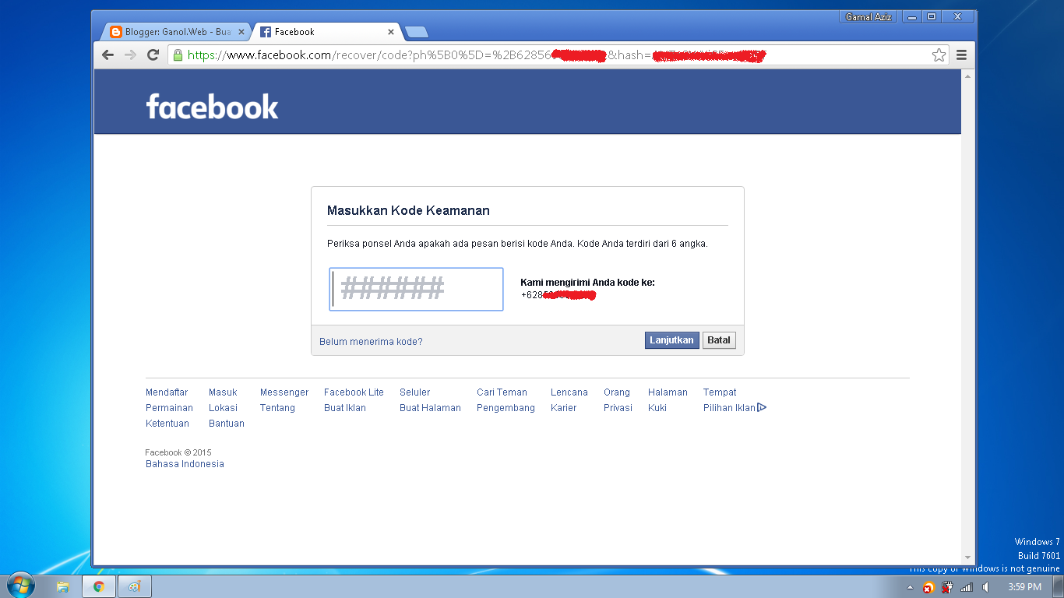Screen dimensions: 1064x598
Task: Open the Halaman footer link
Action: [x=668, y=392]
